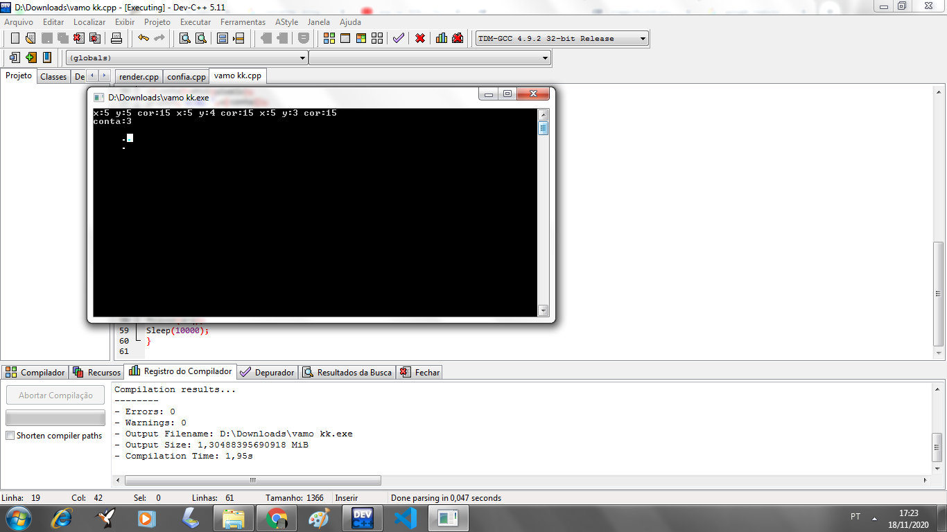Open the AStyle menu

286,22
